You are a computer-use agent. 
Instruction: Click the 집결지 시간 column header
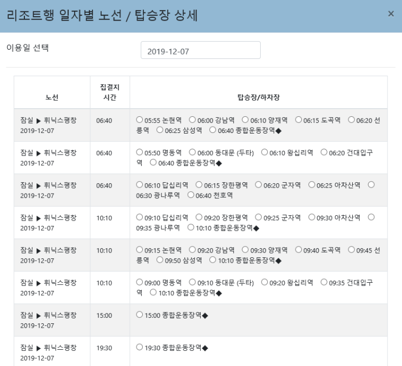click(x=110, y=92)
